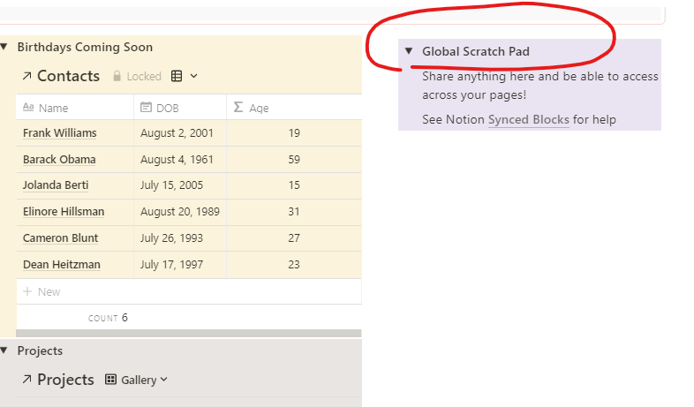Click the Elinore Hillsman DOB cell

tap(179, 212)
